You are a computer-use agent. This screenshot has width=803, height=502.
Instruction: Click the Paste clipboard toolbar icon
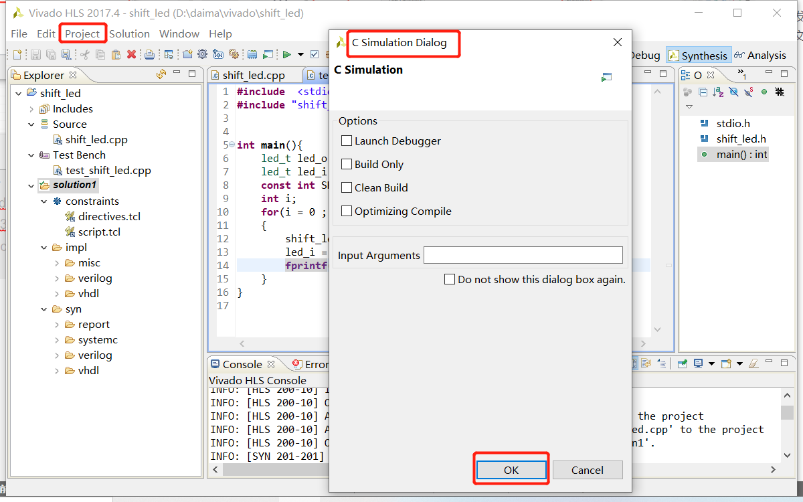[116, 55]
